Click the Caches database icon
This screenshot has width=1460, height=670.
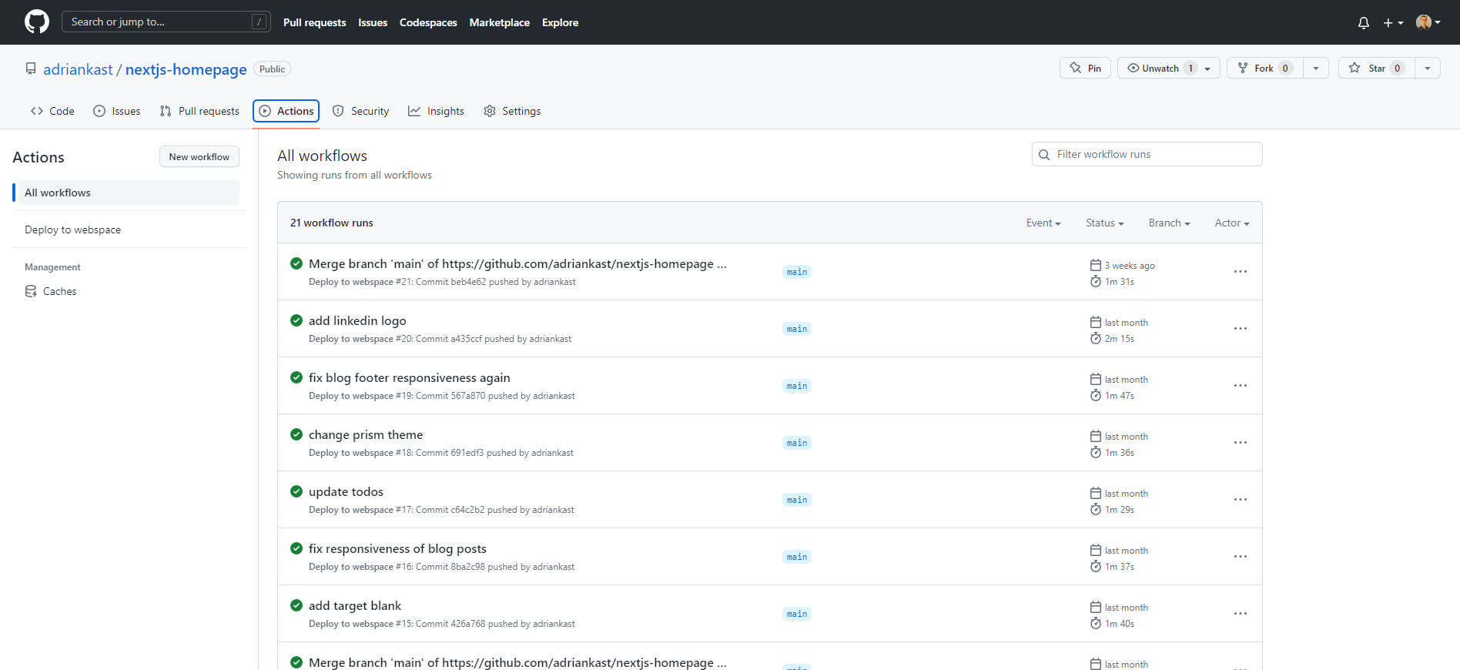pos(31,291)
